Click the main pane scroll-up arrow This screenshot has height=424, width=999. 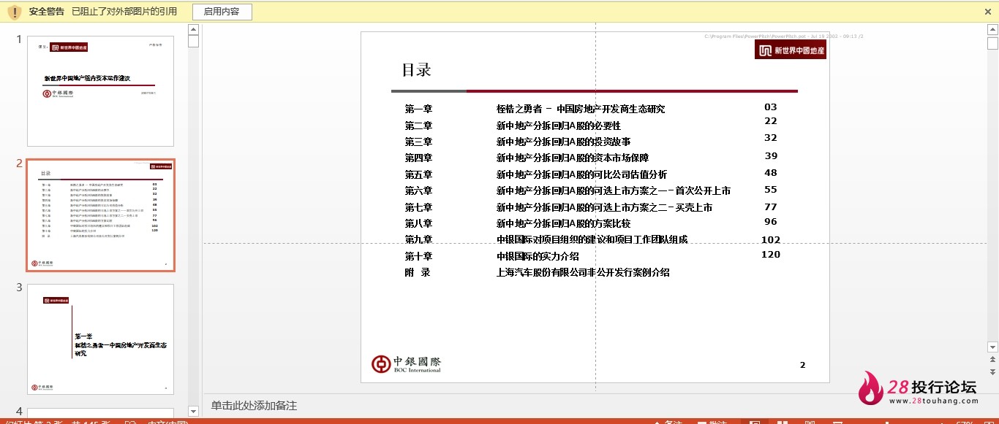pyautogui.click(x=992, y=31)
